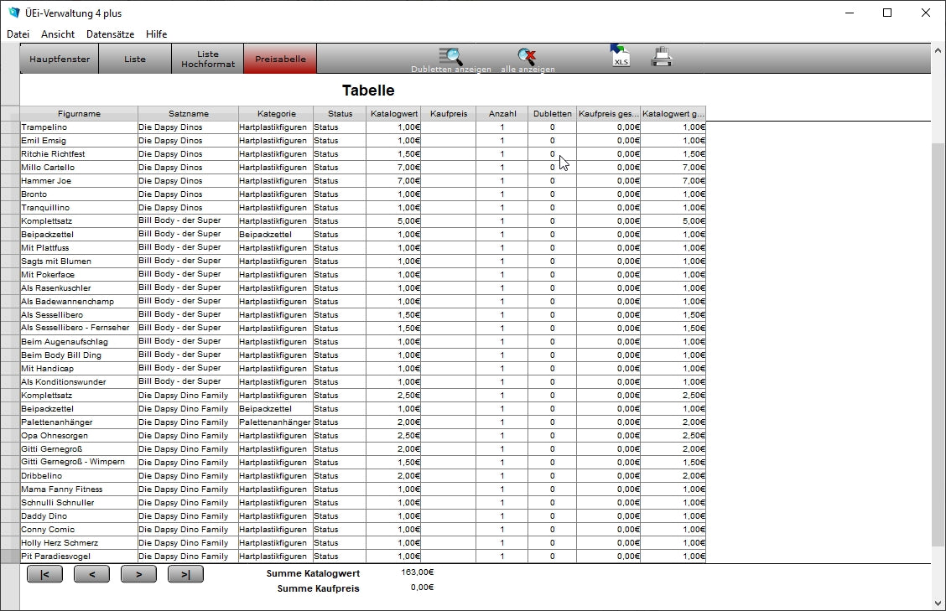Jump to last record button

[185, 574]
